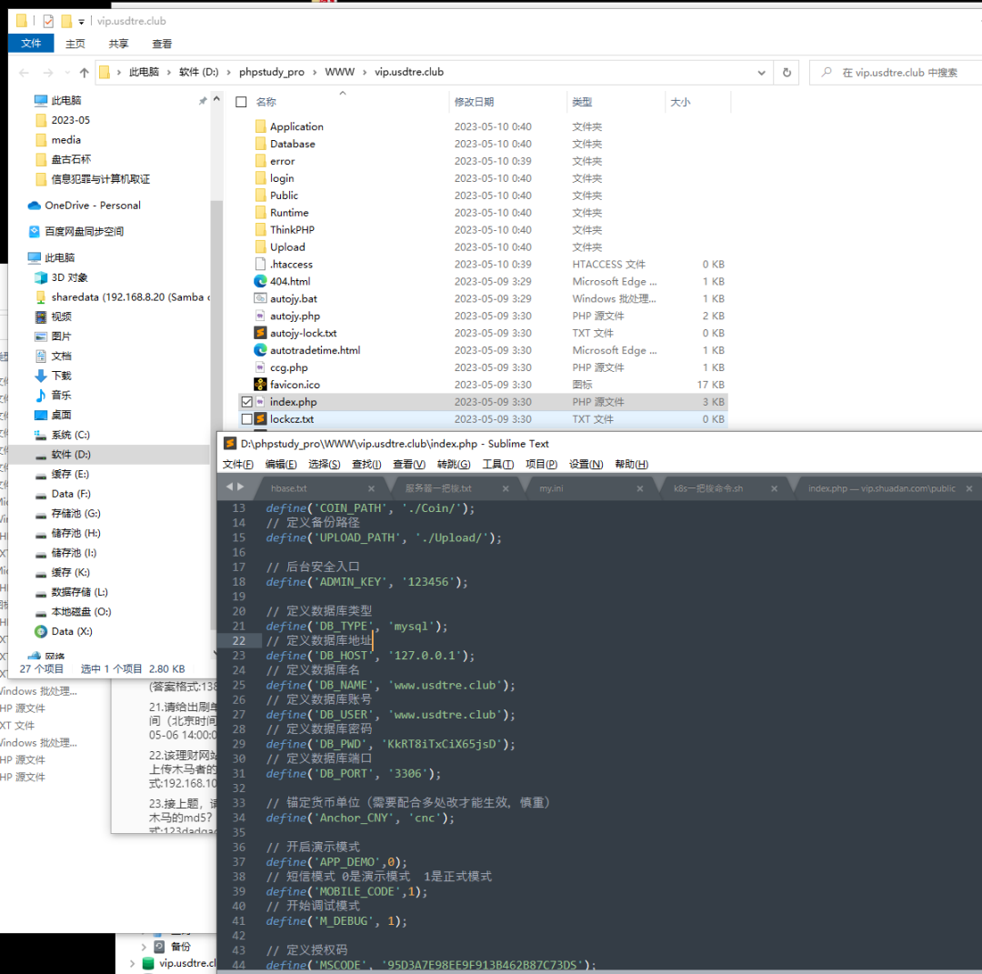The image size is (982, 974).
Task: Expand vip.usdtre.club tree node in background window
Action: click(x=132, y=963)
